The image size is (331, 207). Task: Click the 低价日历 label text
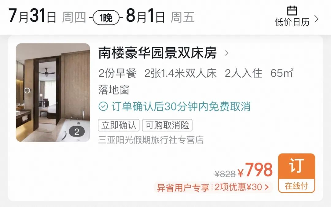pyautogui.click(x=292, y=22)
